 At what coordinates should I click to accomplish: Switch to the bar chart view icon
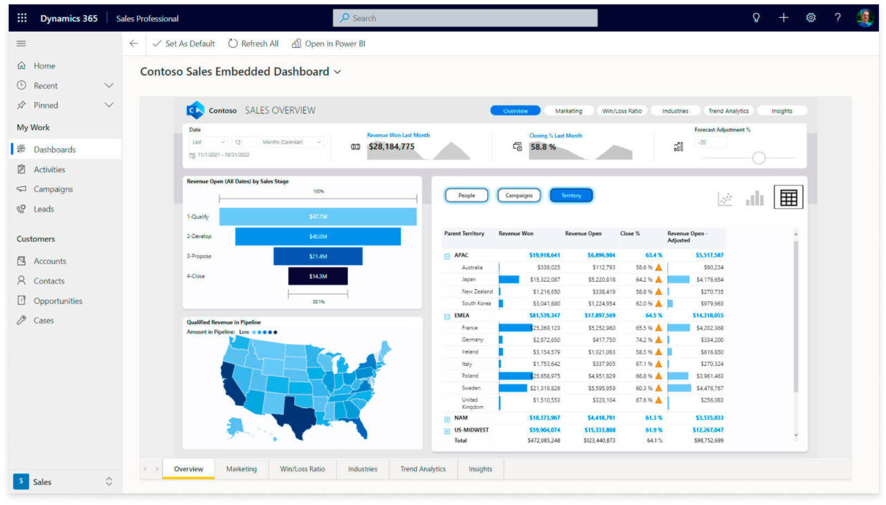pos(756,197)
